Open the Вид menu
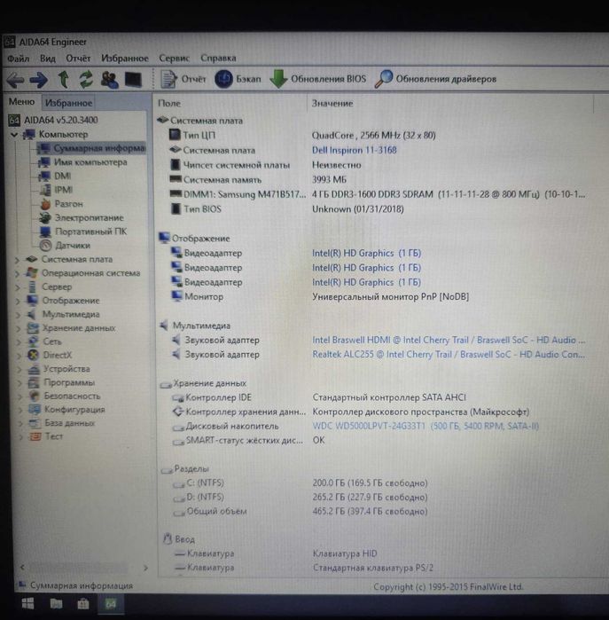 coord(47,59)
